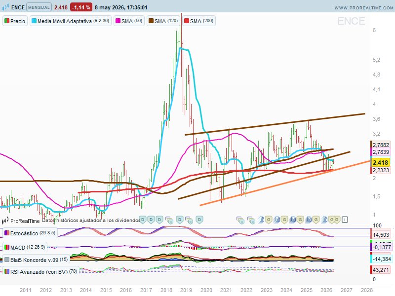Viewport: 395px width, 296px height.
Task: Open the MENSUAL timeframe selector
Action: tap(39, 7)
